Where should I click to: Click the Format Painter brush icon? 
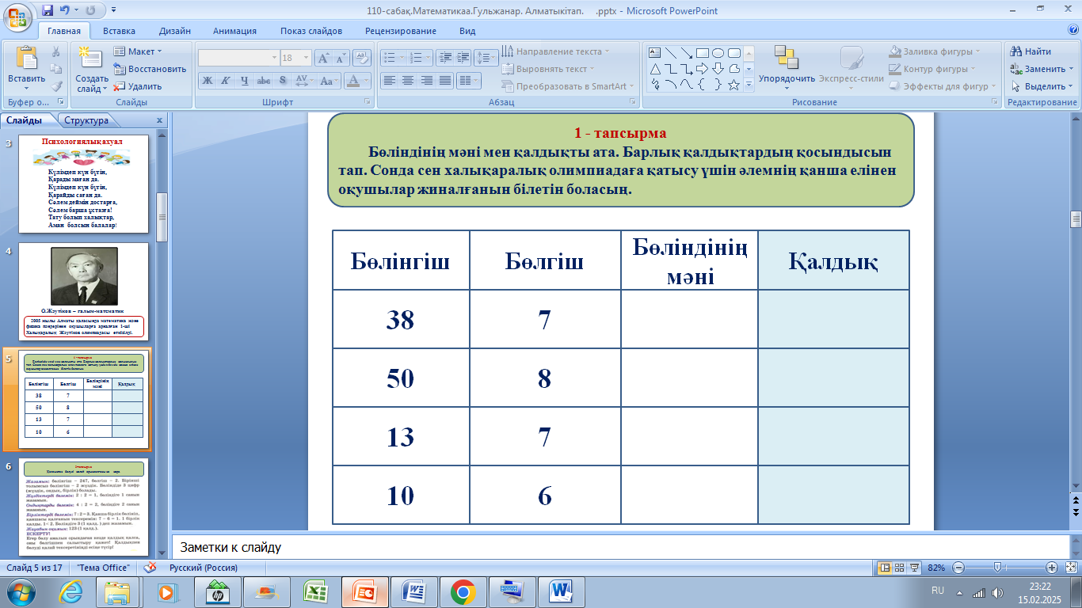coord(56,86)
